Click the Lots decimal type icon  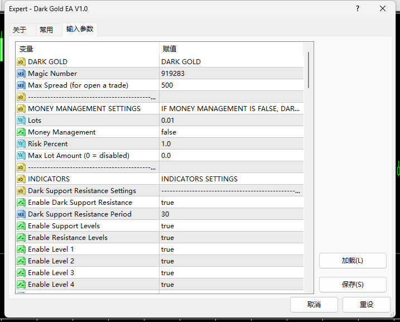[x=21, y=121]
